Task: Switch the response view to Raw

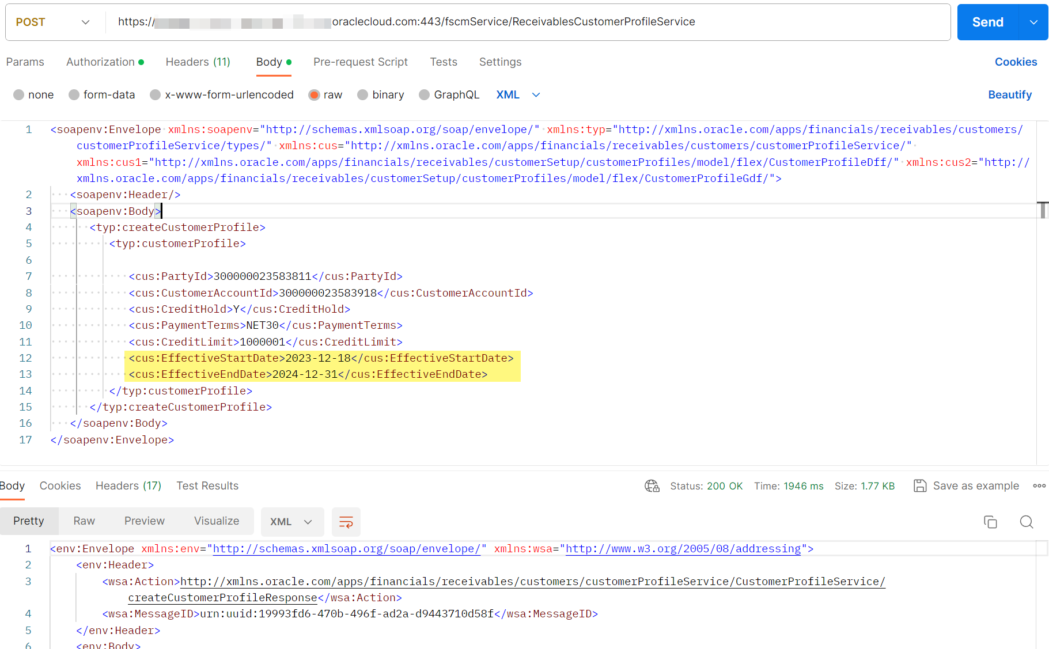Action: point(84,521)
